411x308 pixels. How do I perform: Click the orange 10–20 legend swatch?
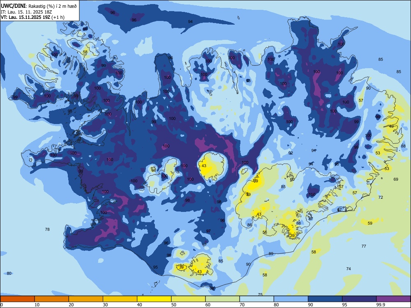coord(52,299)
